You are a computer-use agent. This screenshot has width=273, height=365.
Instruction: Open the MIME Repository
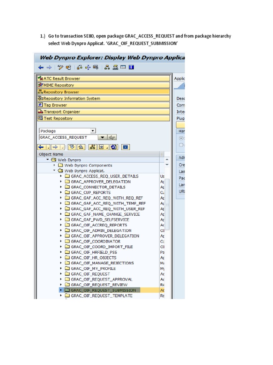click(103, 85)
